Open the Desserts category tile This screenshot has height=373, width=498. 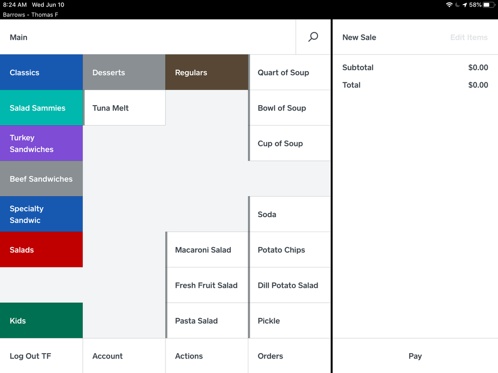[x=124, y=72]
